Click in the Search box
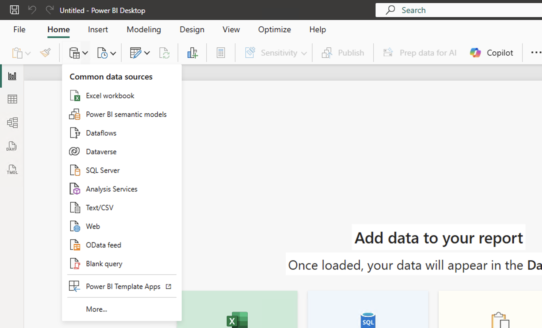 tap(458, 10)
